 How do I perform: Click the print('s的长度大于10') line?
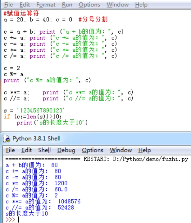(x=52, y=123)
